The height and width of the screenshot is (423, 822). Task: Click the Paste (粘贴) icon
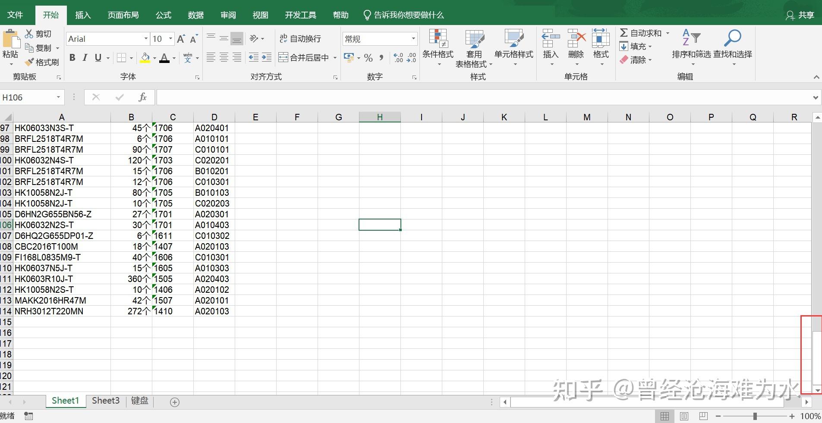pos(11,39)
